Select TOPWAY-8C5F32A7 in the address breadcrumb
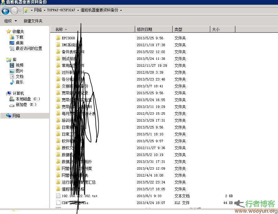 (x=61, y=10)
